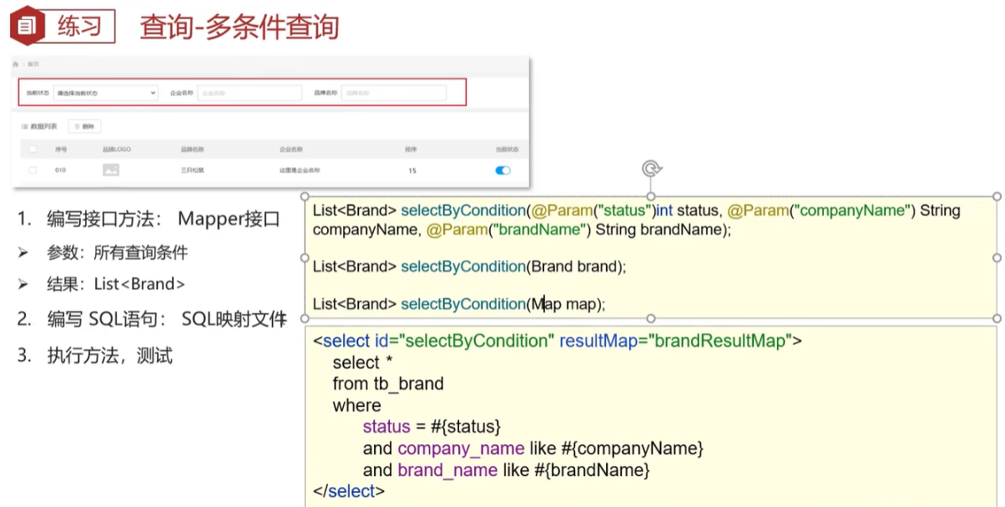Viewport: 1005px width, 507px height.
Task: Click the red hexagon practice icon
Action: point(27,26)
